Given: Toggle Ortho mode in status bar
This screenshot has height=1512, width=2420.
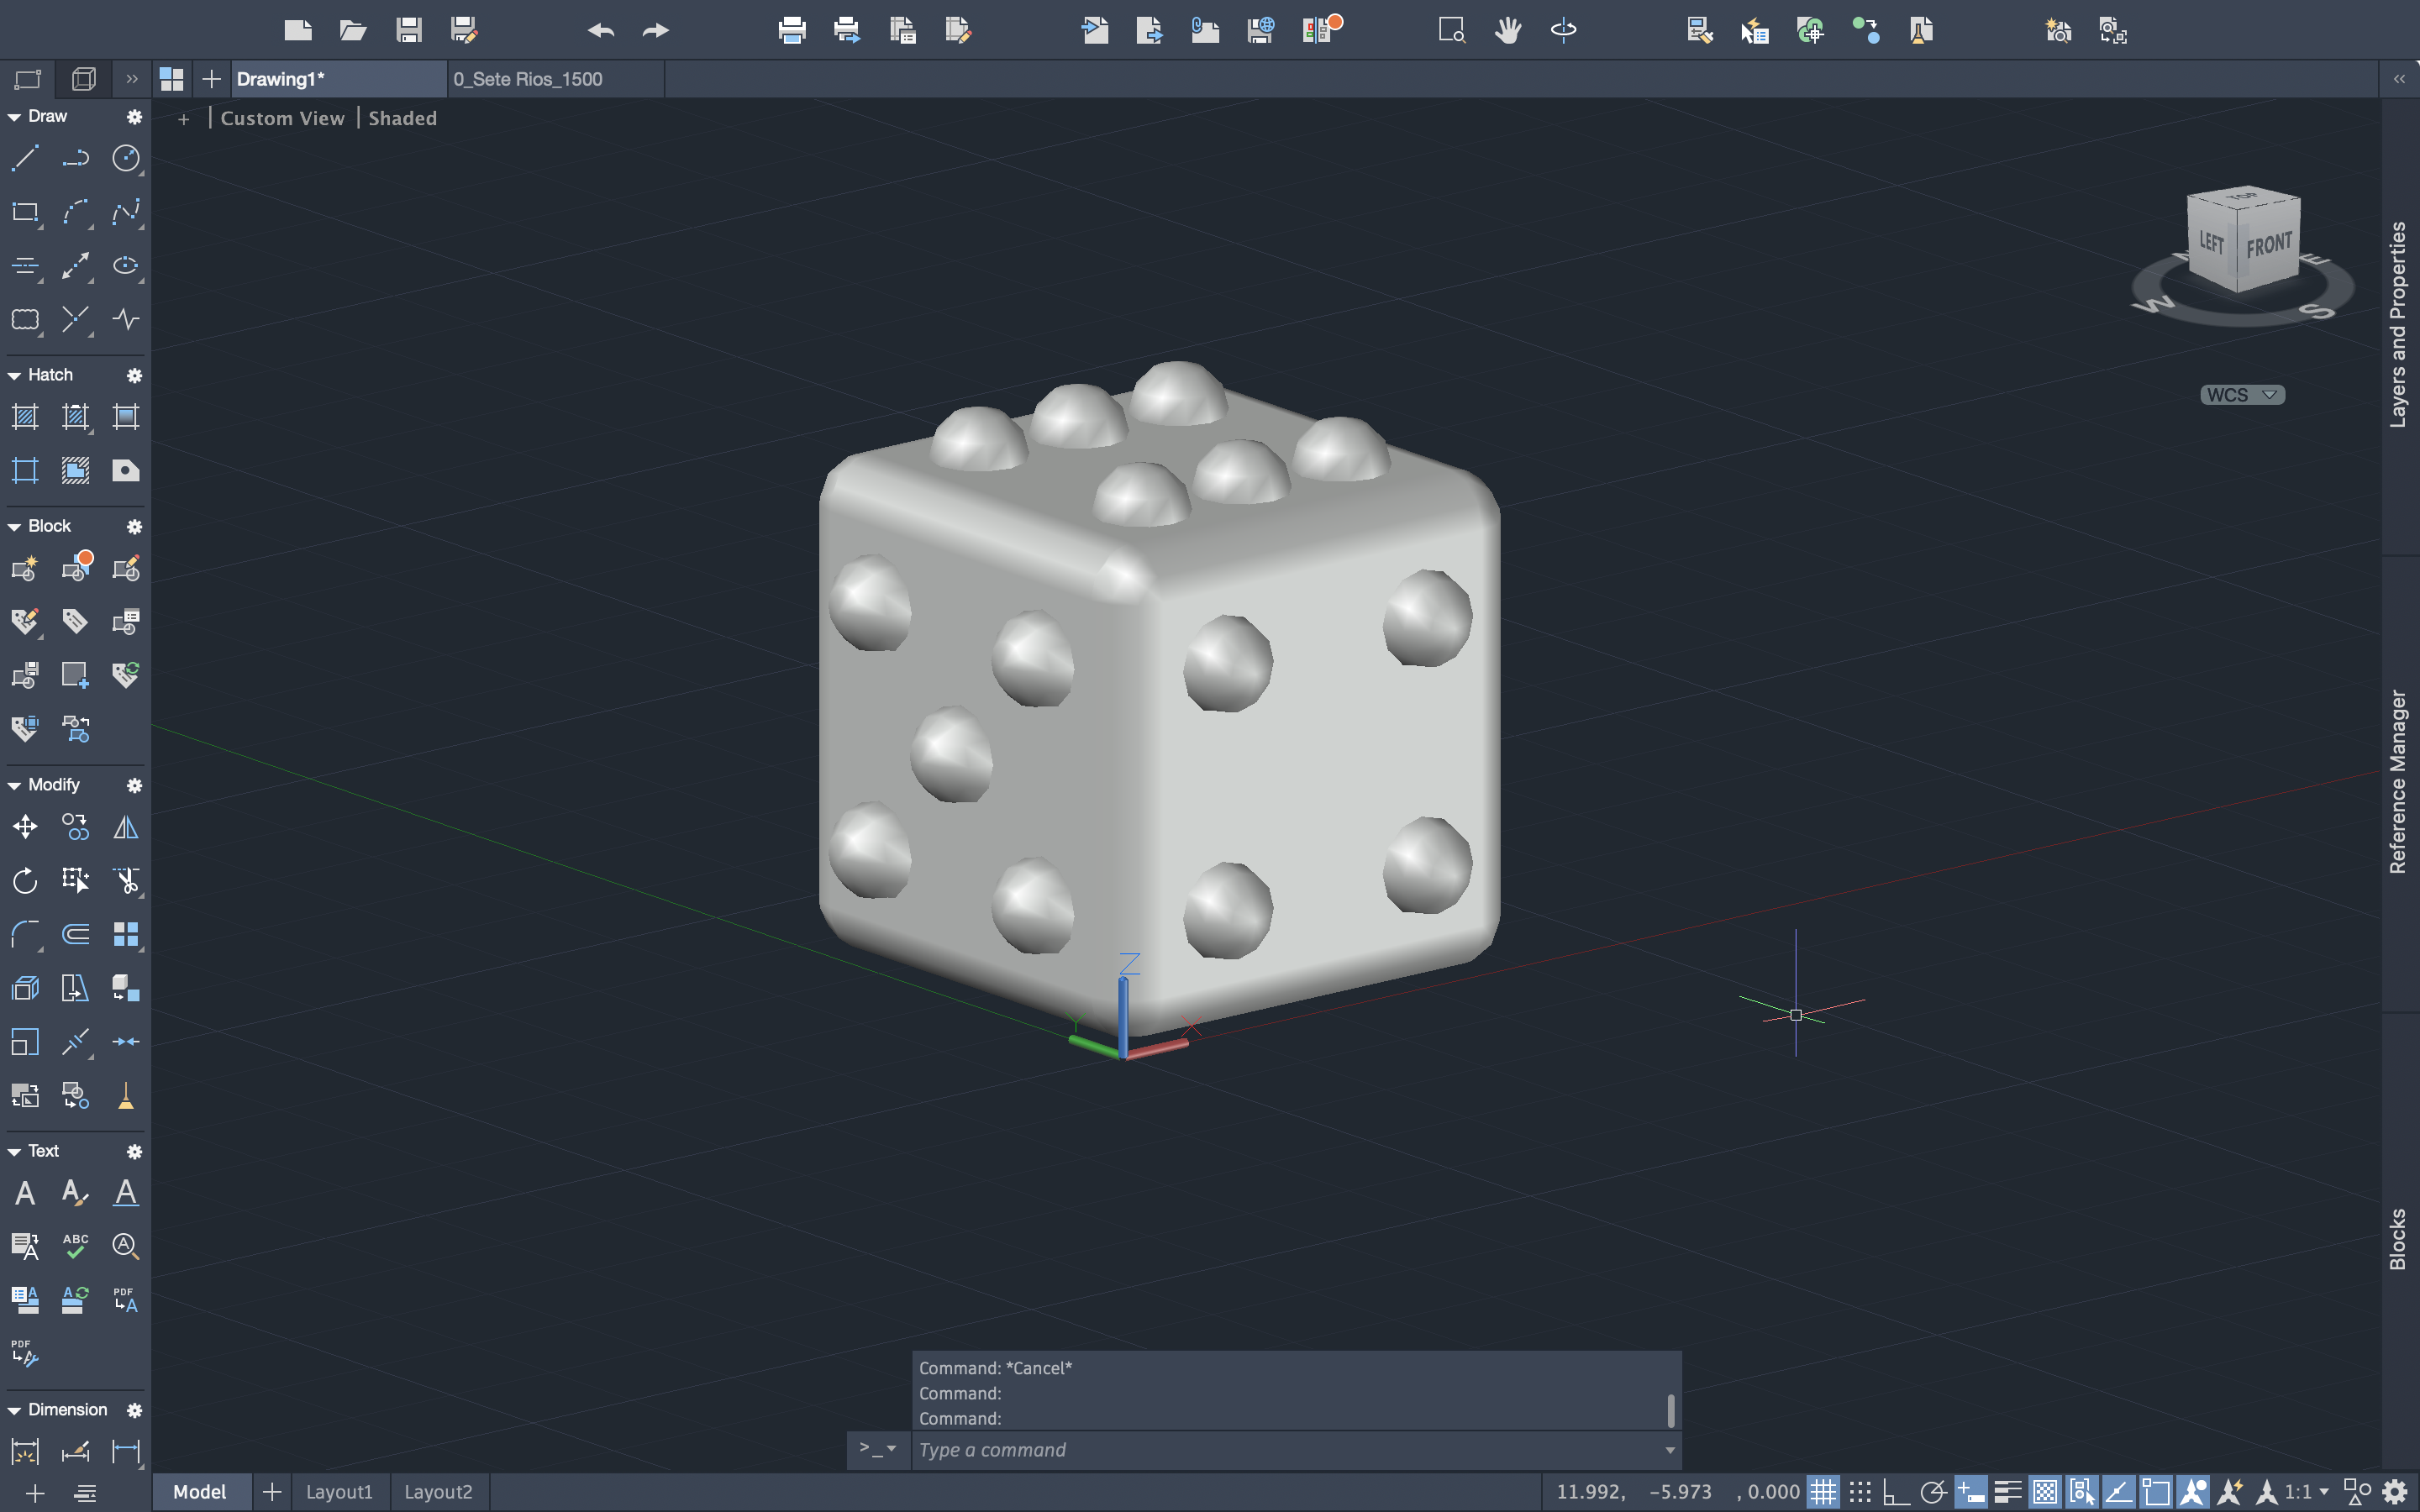Looking at the screenshot, I should 1896,1492.
